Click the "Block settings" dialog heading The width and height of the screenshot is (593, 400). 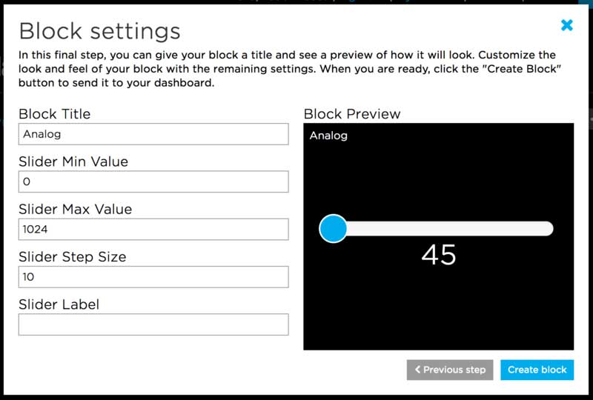pyautogui.click(x=99, y=31)
